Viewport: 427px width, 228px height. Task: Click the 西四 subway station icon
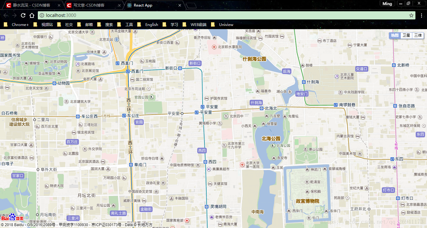click(x=205, y=162)
